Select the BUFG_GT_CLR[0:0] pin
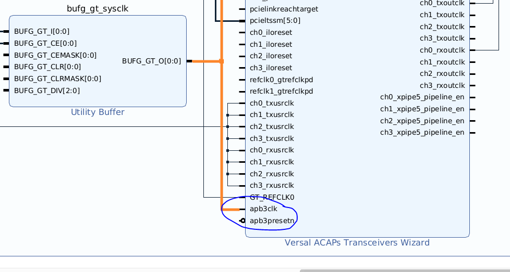The width and height of the screenshot is (510, 272). [x=47, y=67]
